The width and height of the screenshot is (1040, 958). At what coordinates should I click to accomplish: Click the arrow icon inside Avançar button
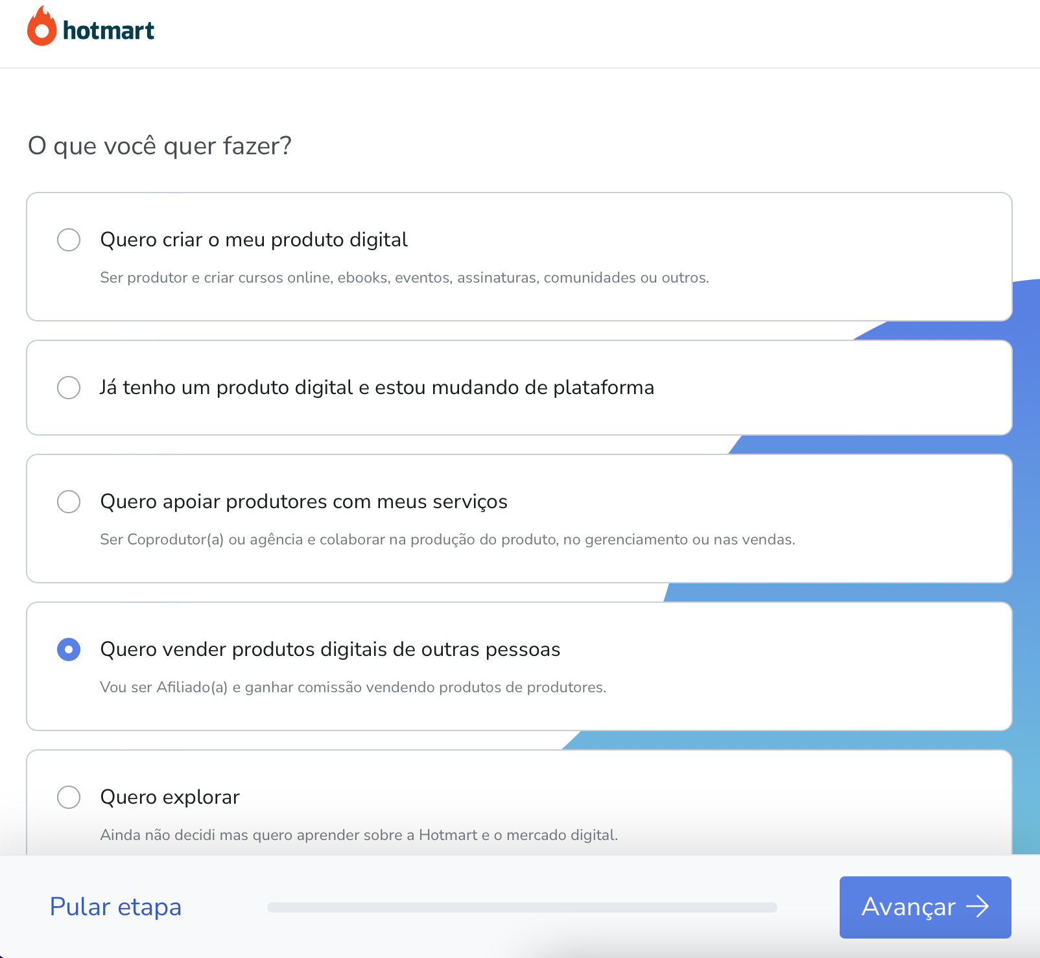click(979, 907)
